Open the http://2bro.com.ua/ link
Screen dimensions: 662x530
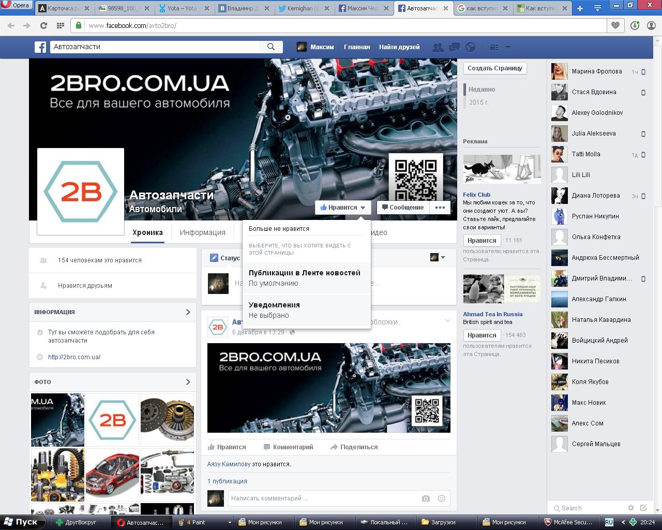74,357
